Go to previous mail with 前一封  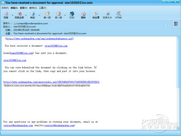coord(47,15)
